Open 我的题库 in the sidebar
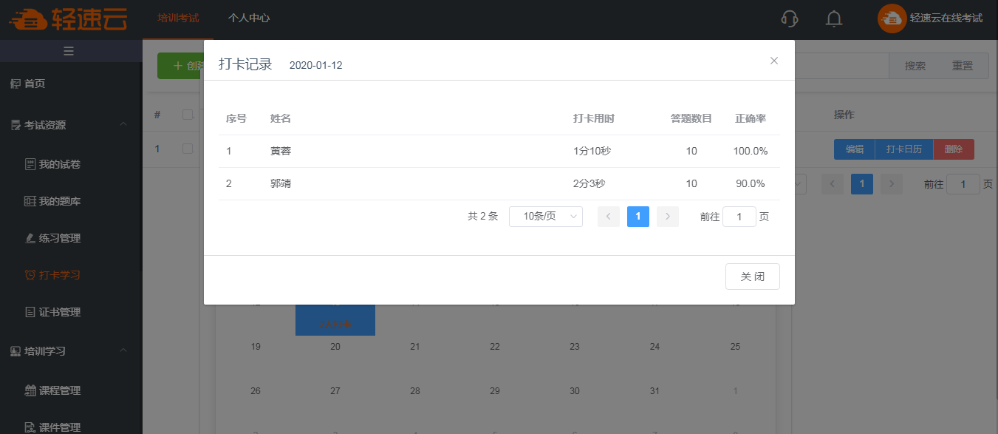 [x=59, y=201]
